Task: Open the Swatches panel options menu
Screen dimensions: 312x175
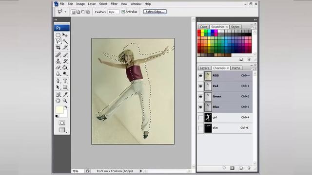Action: 254,28
